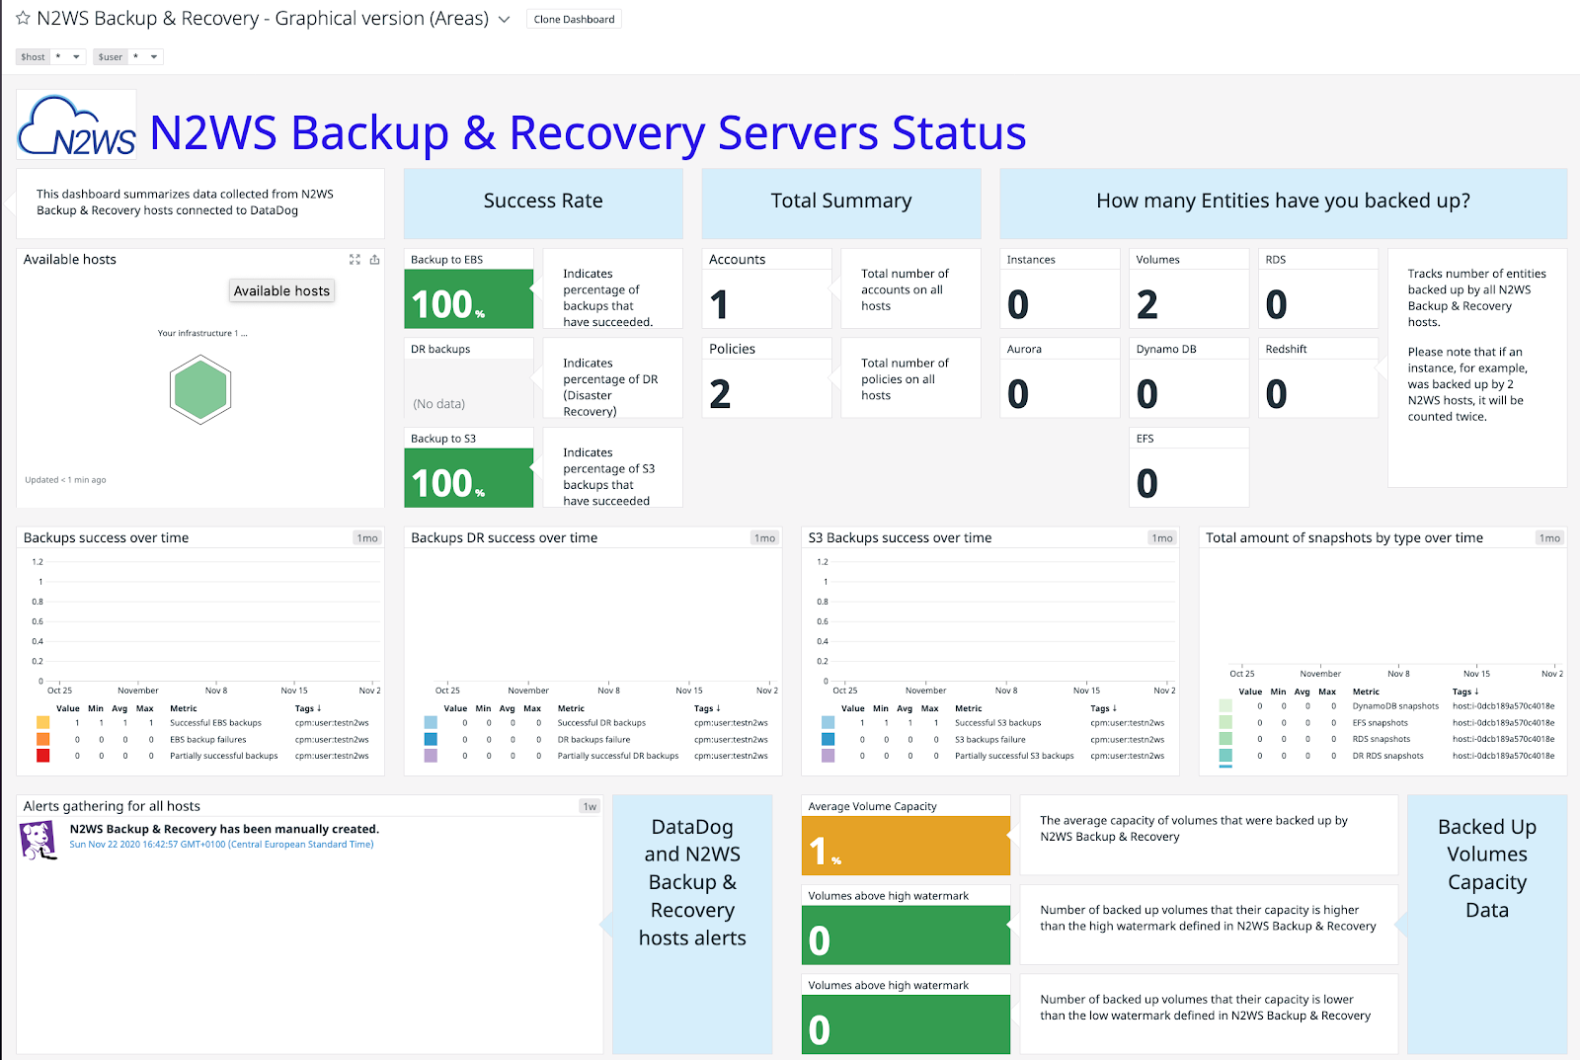This screenshot has height=1060, width=1580.
Task: Sort by Tags in Backups success over time legend
Action: pos(308,708)
